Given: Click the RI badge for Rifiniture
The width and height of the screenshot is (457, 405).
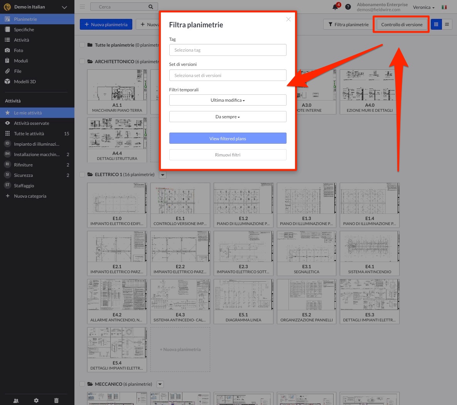Looking at the screenshot, I should coord(8,165).
